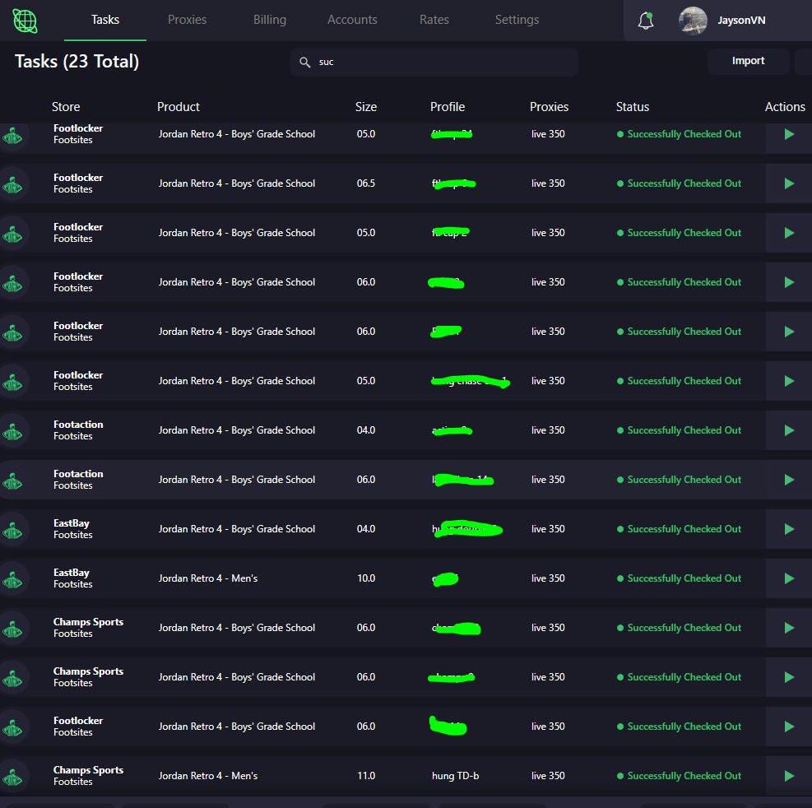The height and width of the screenshot is (808, 812).
Task: Open the Billing tab
Action: (x=269, y=20)
